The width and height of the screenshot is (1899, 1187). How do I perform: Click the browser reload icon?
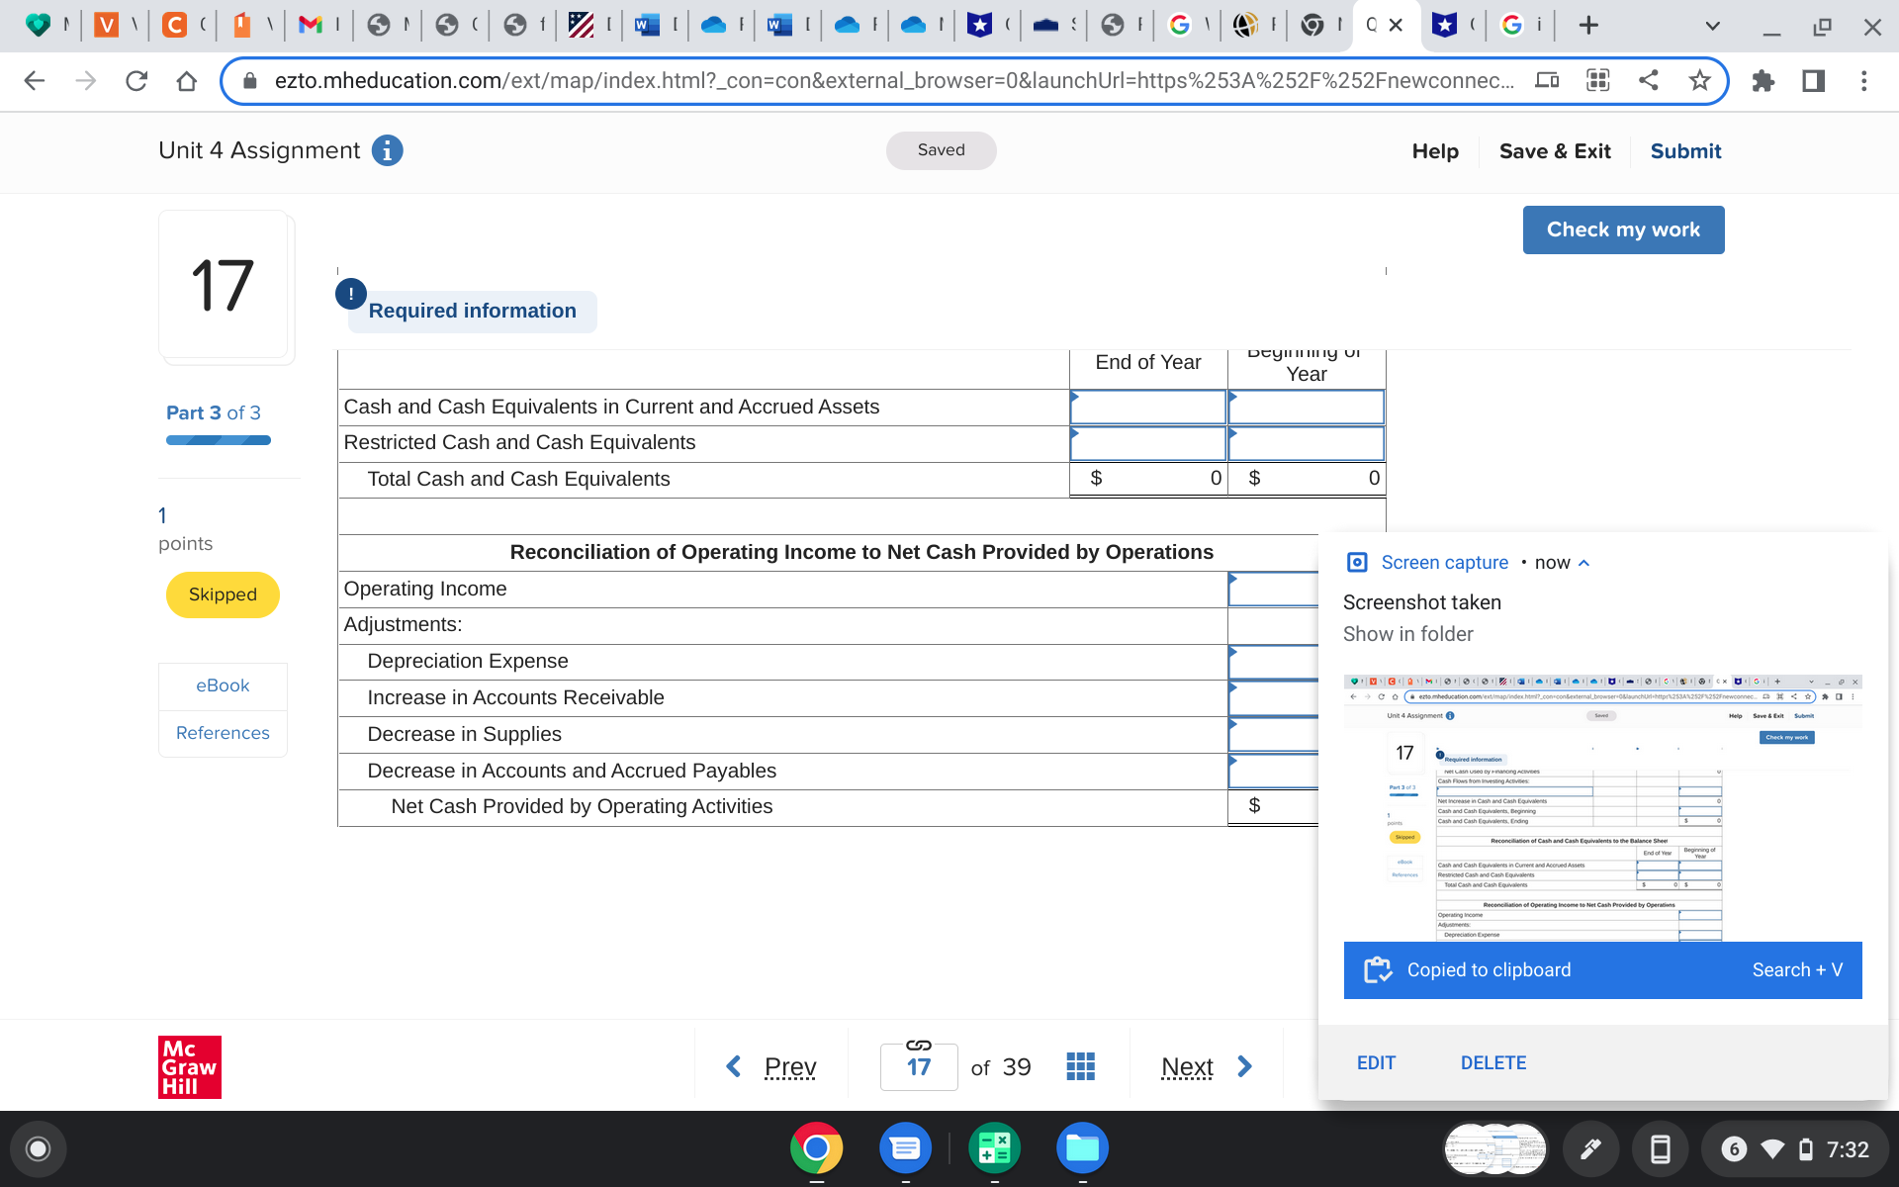(x=136, y=81)
